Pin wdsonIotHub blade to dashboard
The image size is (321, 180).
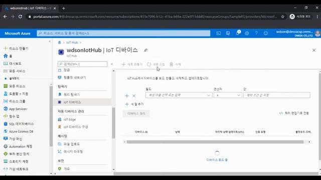(145, 50)
